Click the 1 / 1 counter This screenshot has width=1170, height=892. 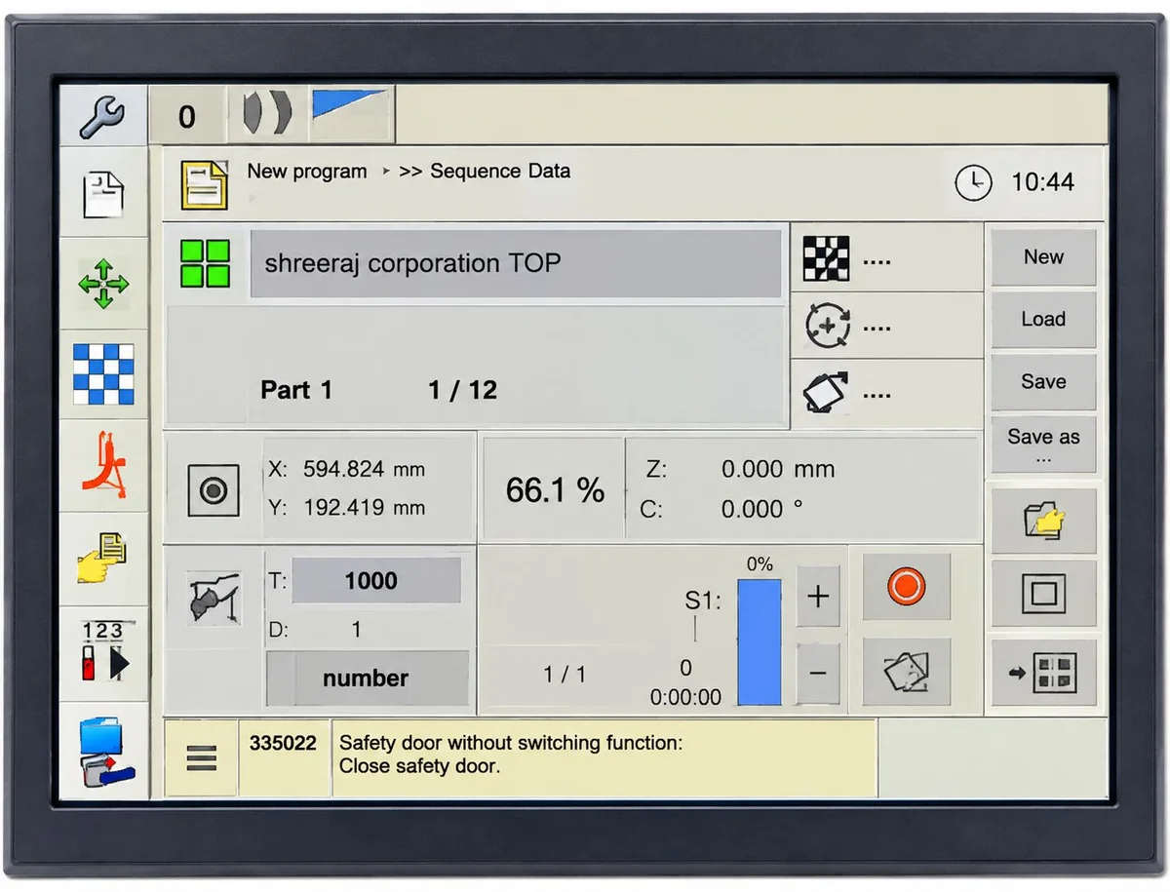tap(565, 675)
